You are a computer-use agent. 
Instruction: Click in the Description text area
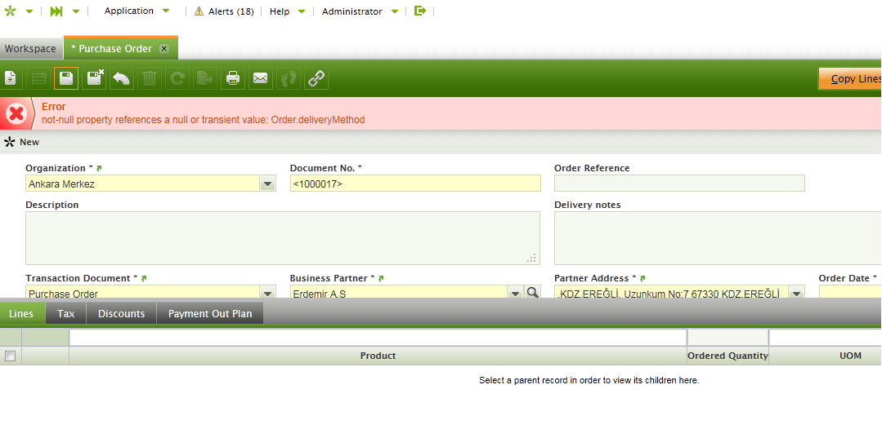282,238
